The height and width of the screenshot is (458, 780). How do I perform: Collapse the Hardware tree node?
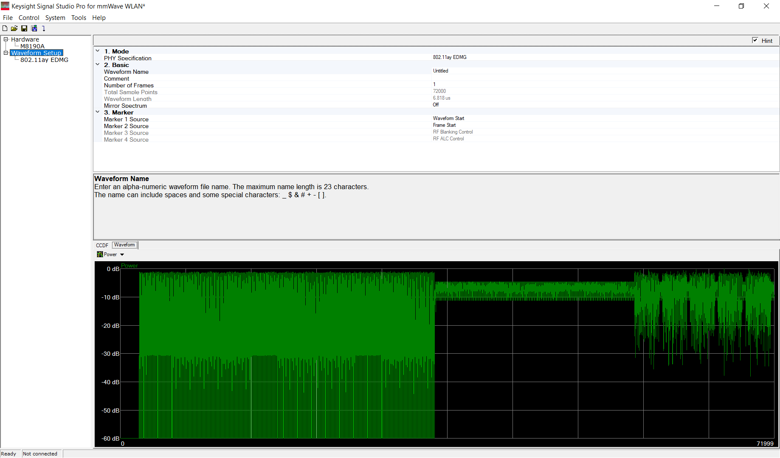pos(6,39)
